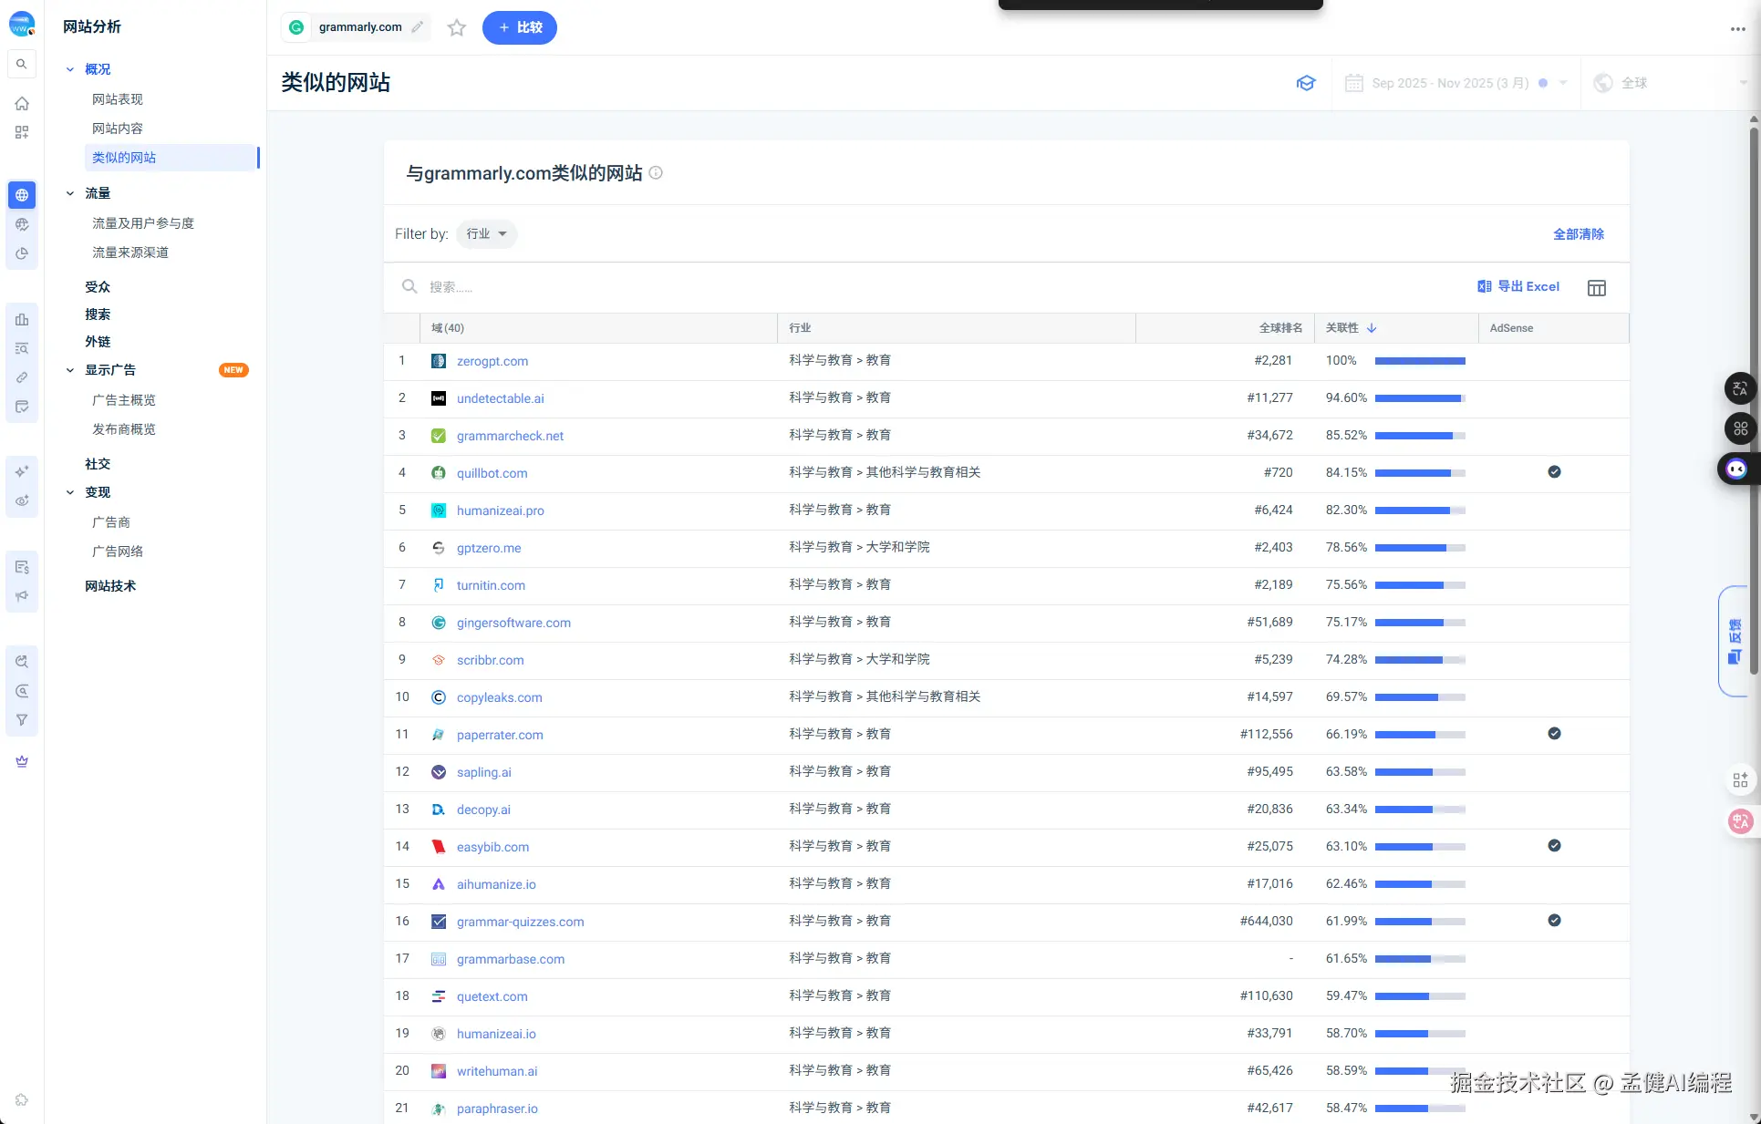Viewport: 1761px width, 1124px height.
Task: Open the 行业 filter dropdown
Action: pyautogui.click(x=486, y=234)
